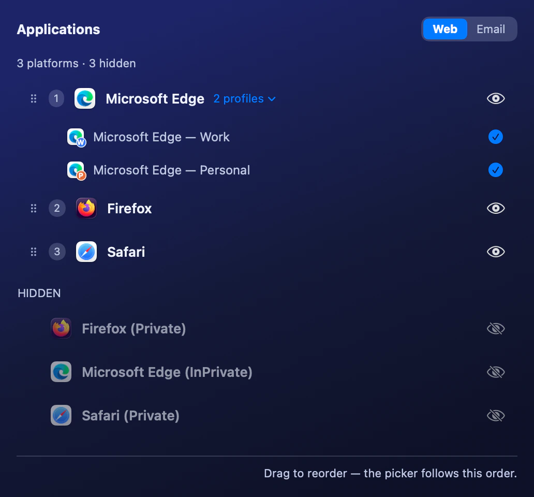Click the Microsoft Edge (InPrivate) icon
The width and height of the screenshot is (534, 497).
click(x=61, y=372)
